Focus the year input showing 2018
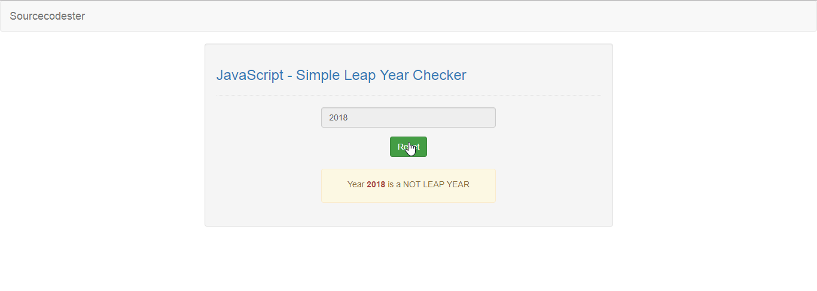The width and height of the screenshot is (817, 291). point(408,117)
